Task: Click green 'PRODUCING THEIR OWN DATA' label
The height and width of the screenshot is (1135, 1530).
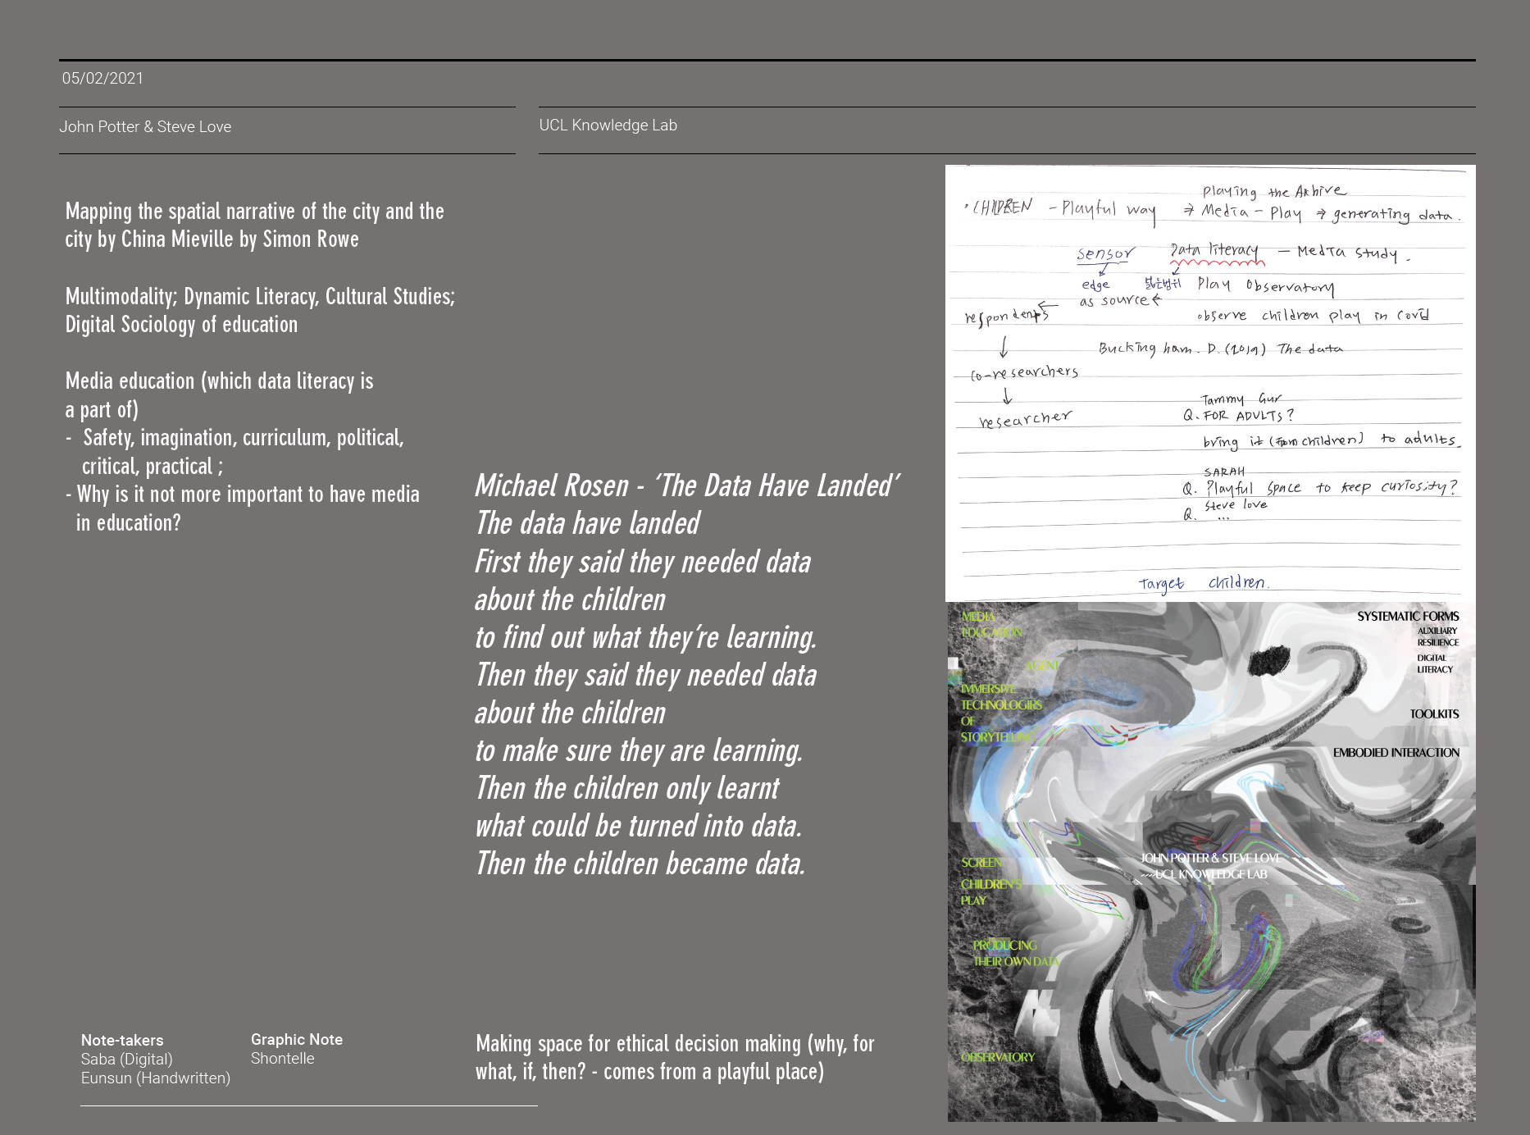Action: pyautogui.click(x=1016, y=953)
